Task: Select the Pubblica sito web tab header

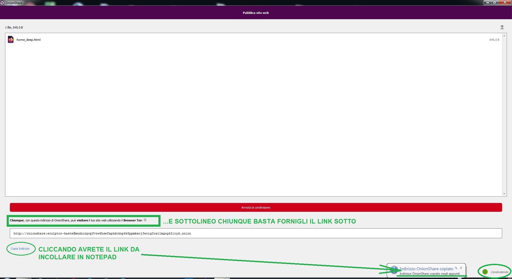Action: (256, 13)
